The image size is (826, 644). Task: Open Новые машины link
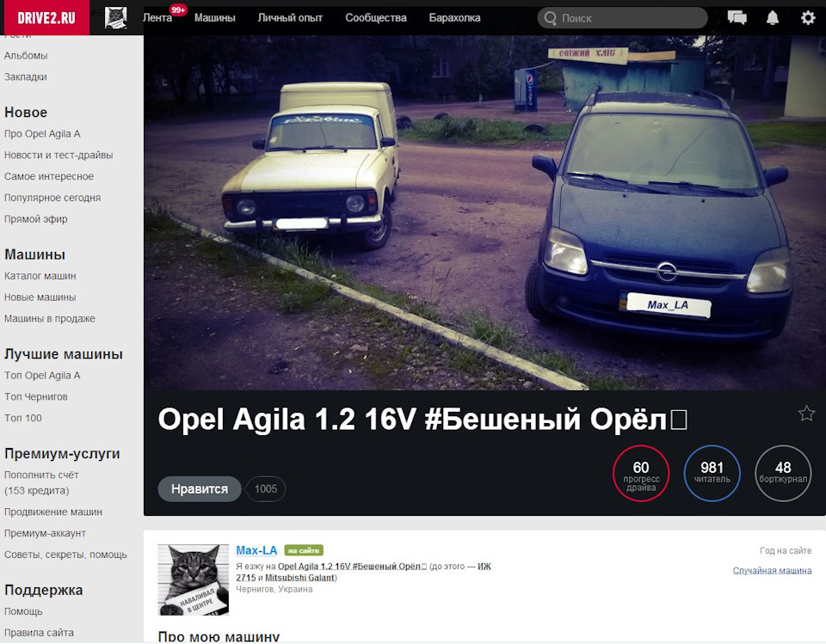click(40, 297)
